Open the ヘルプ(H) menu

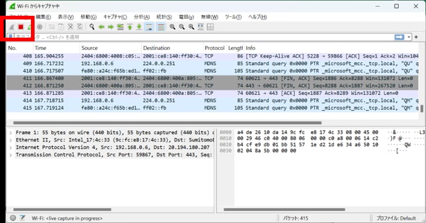[x=257, y=17]
